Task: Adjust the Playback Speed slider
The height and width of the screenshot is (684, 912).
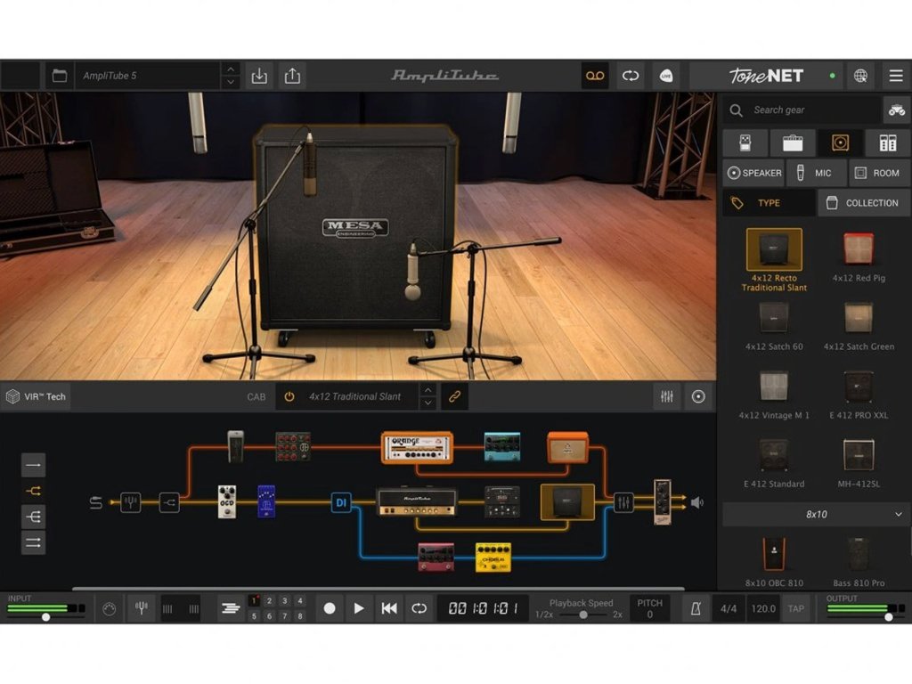Action: point(583,615)
